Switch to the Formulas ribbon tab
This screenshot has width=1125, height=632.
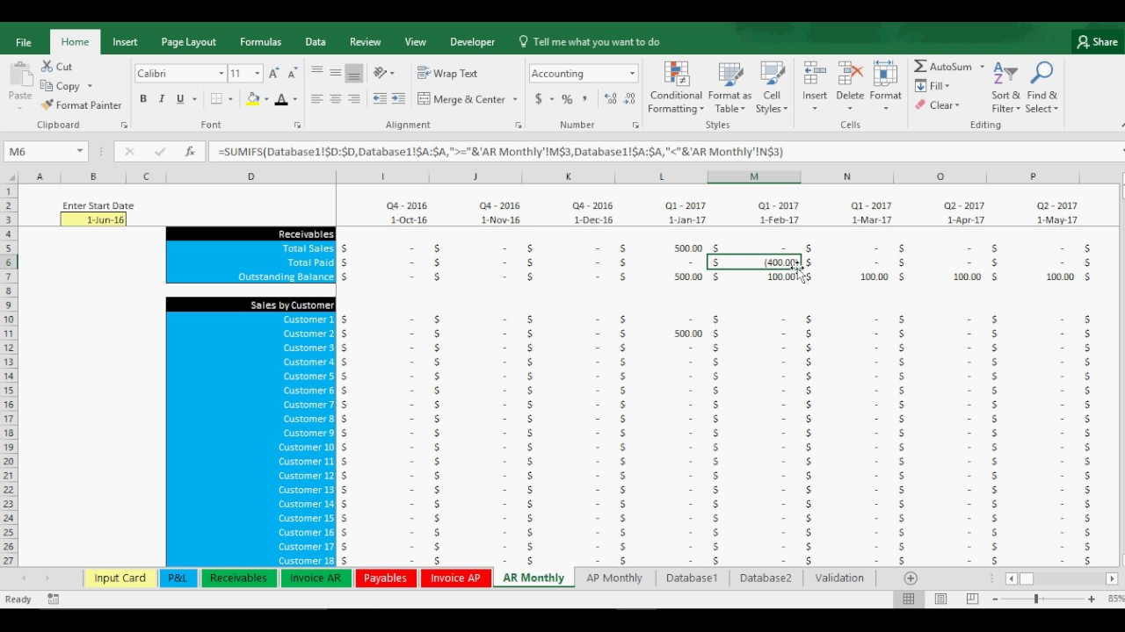pos(260,42)
